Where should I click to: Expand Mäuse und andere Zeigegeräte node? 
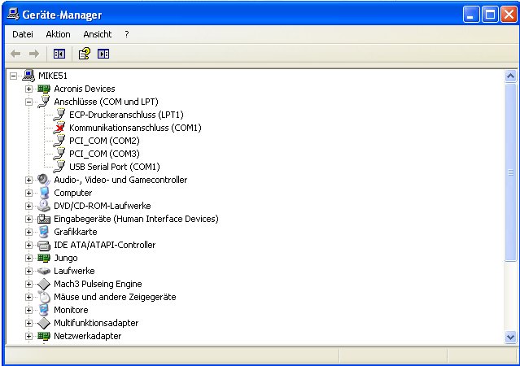tap(28, 297)
